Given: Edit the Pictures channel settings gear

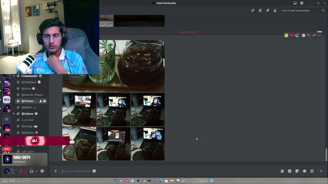Looking at the screenshot, I should (x=44, y=101).
